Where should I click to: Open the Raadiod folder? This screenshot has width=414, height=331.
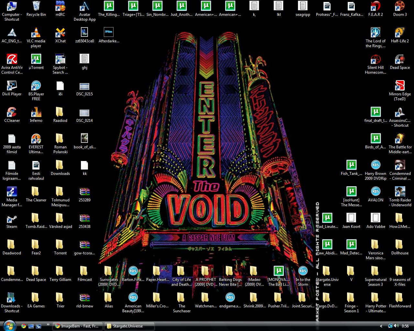click(x=60, y=115)
